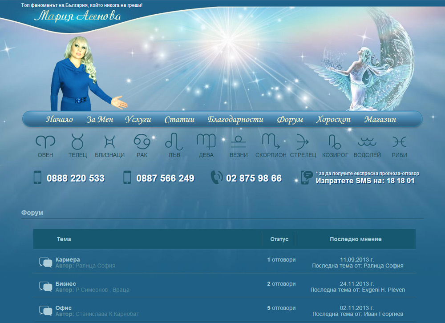Select the Scorpio (СКОРПИОН) zodiac icon
This screenshot has width=445, height=323.
[x=271, y=142]
